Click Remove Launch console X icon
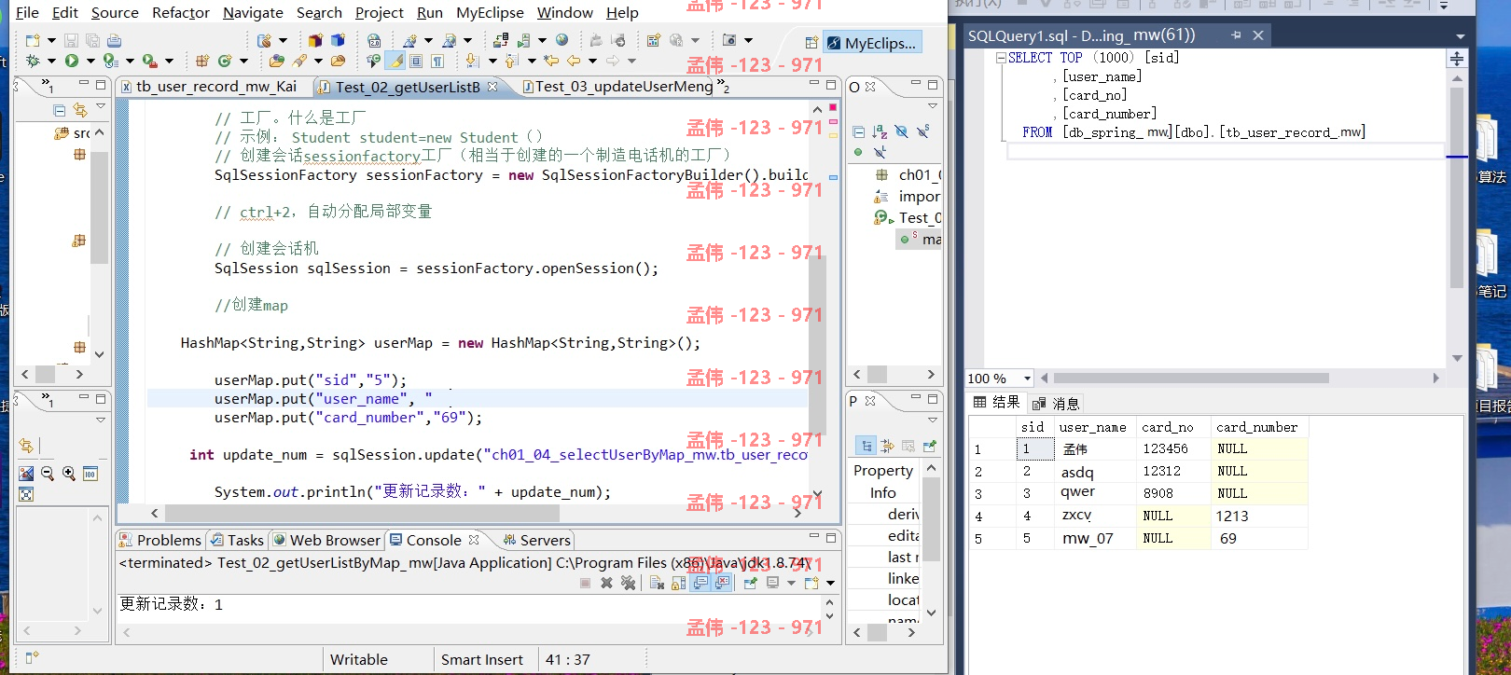This screenshot has height=675, width=1511. (x=606, y=583)
